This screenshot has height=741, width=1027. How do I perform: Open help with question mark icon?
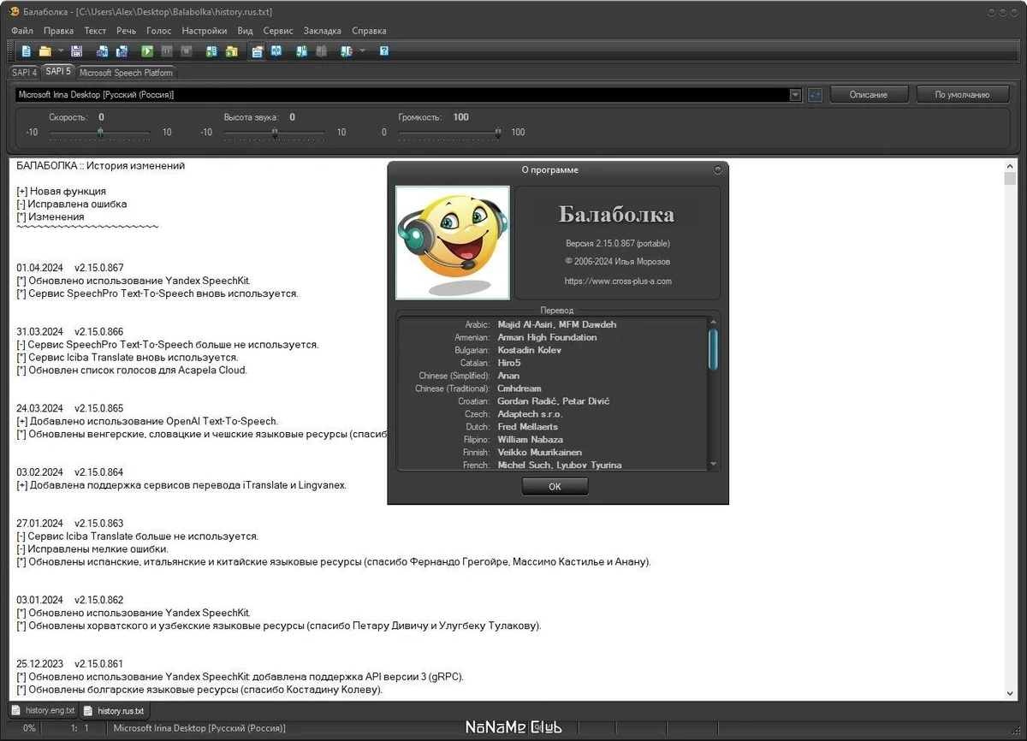tap(384, 51)
